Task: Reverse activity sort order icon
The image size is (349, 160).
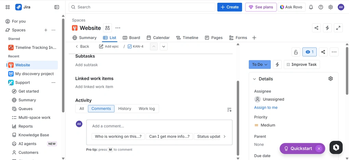Action: [229, 110]
